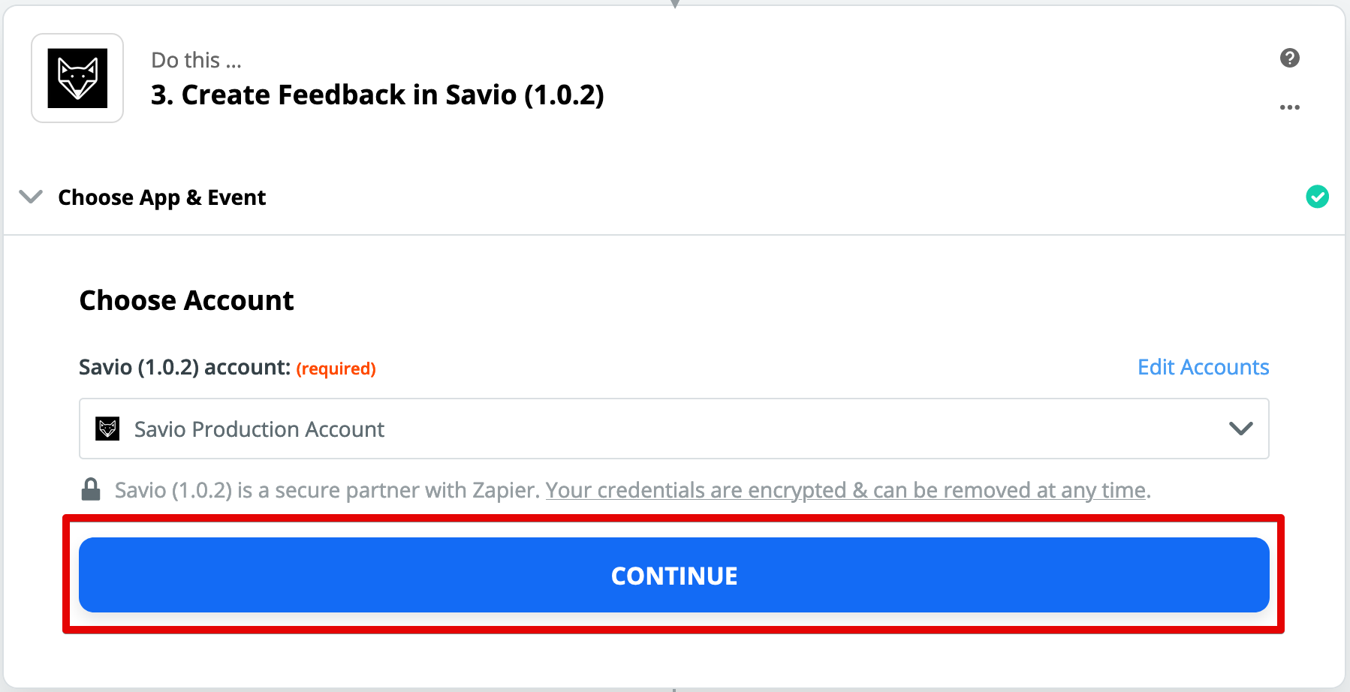Open the Edit Accounts link

pyautogui.click(x=1203, y=367)
